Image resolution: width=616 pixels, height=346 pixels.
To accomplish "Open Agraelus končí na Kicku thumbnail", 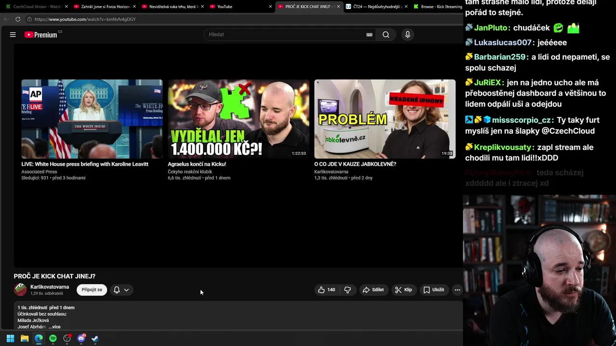I will tap(238, 119).
